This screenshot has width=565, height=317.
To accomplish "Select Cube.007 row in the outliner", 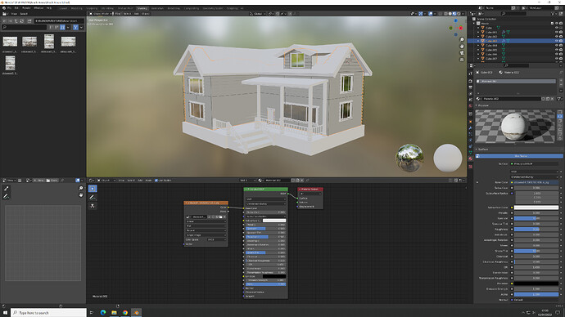I will pyautogui.click(x=516, y=59).
